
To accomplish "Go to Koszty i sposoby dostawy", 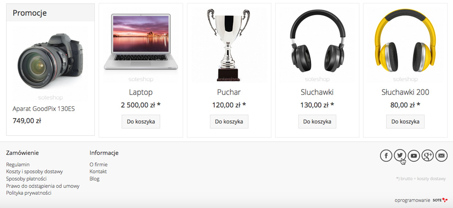I will [34, 172].
